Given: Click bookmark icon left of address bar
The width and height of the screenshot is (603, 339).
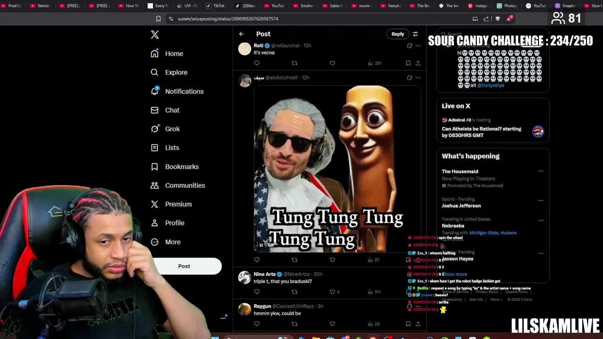Looking at the screenshot, I should pyautogui.click(x=158, y=19).
